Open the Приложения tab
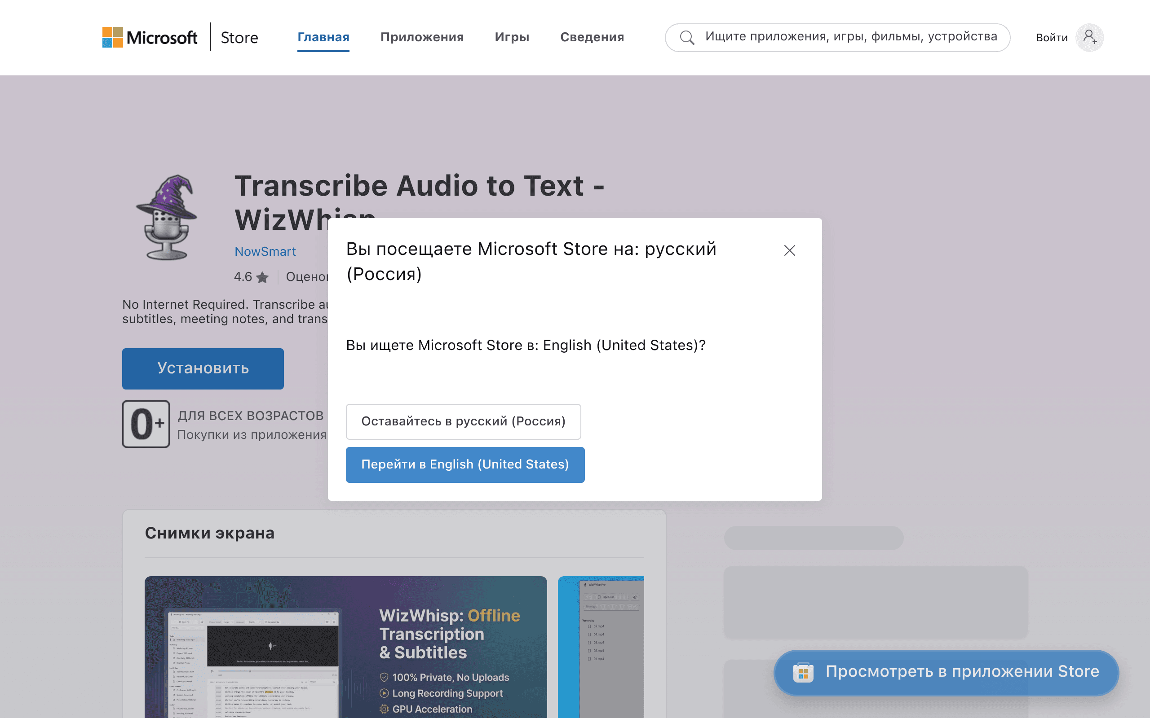Image resolution: width=1150 pixels, height=718 pixels. tap(422, 37)
